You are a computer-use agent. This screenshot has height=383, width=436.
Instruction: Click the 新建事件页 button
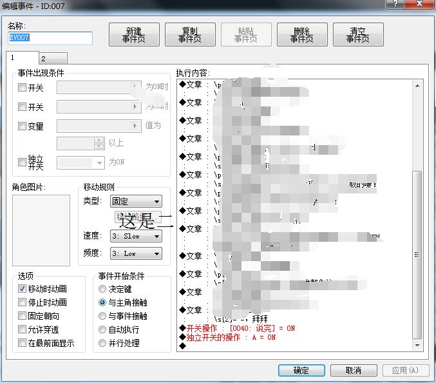pos(134,35)
